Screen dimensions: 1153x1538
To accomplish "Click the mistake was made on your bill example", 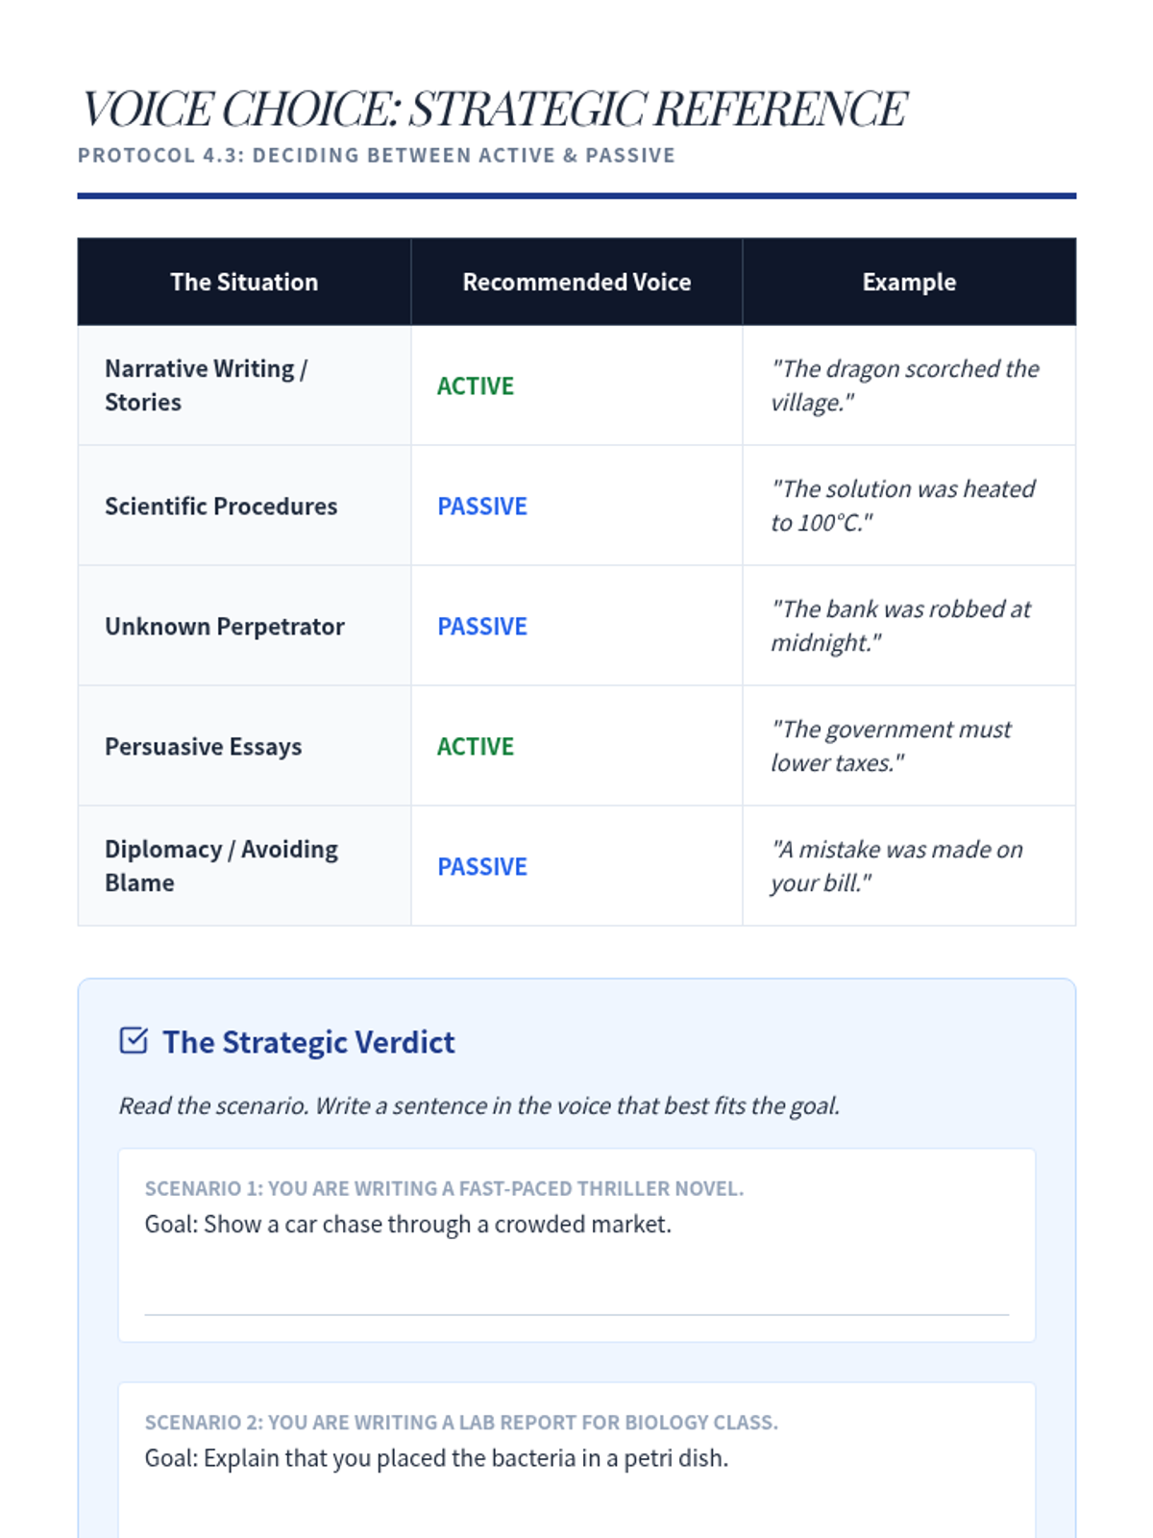I will coord(897,866).
